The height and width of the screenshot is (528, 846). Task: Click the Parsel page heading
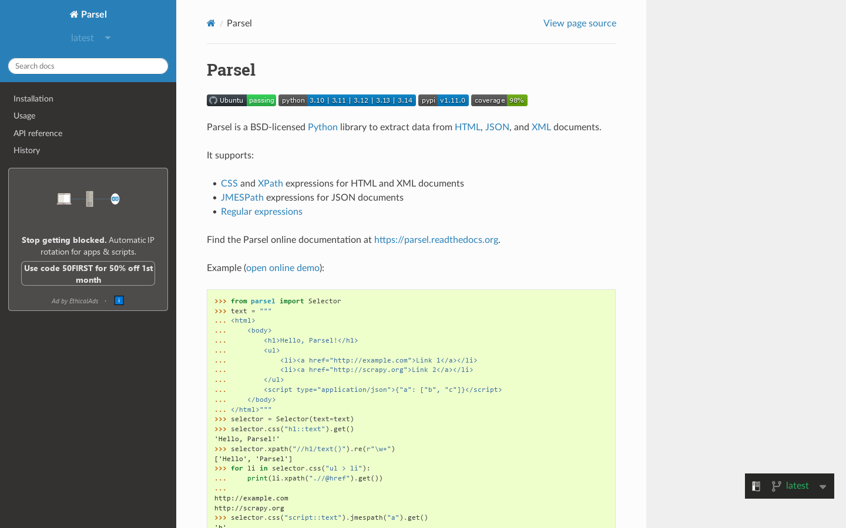[231, 70]
